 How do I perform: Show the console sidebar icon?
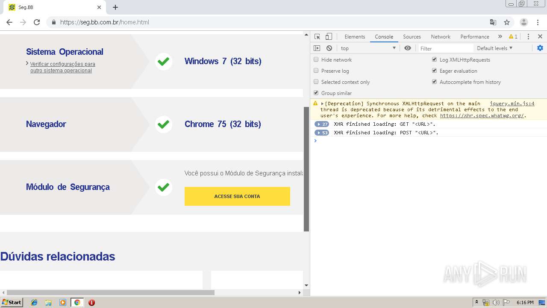click(x=317, y=48)
